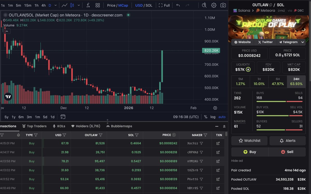Image resolution: width=311 pixels, height=194 pixels.
Task: Click the liquidity lock icon
Action: (248, 69)
